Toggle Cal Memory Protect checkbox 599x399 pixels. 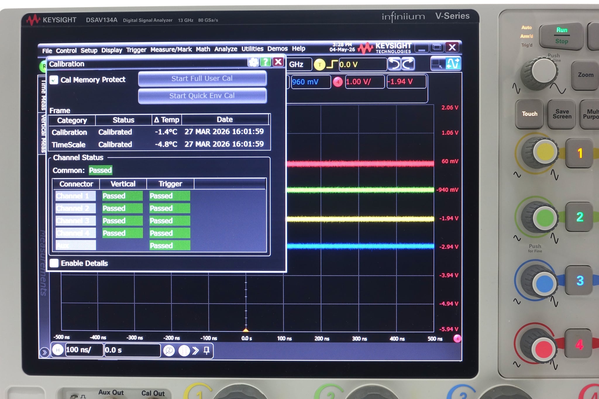[54, 80]
